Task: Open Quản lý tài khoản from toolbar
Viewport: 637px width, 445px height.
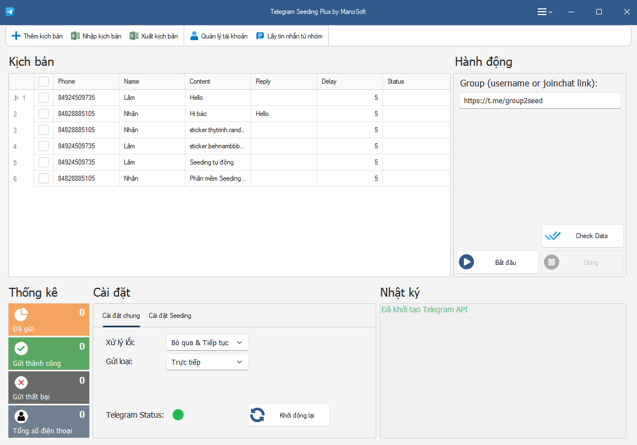Action: [x=224, y=36]
